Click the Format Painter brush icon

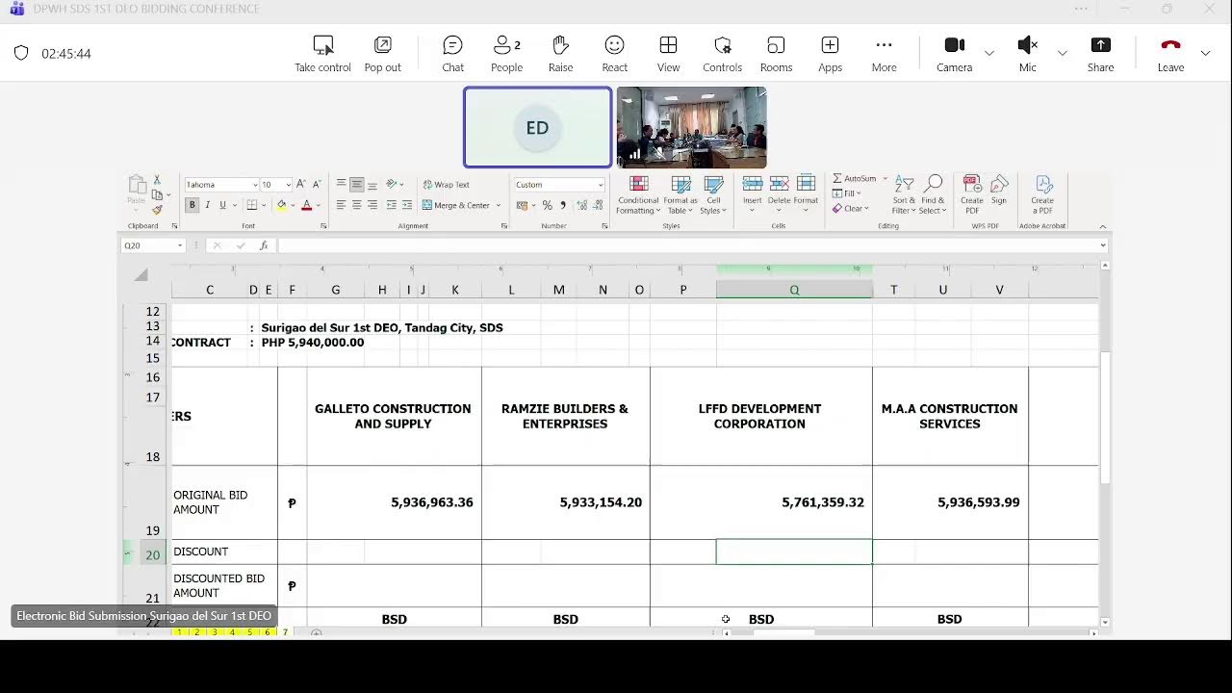point(157,210)
